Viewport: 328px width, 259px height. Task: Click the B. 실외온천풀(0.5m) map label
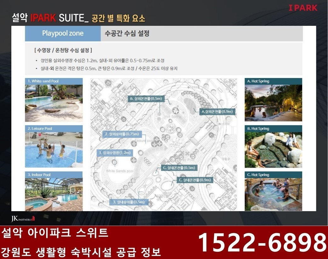[x=146, y=99]
